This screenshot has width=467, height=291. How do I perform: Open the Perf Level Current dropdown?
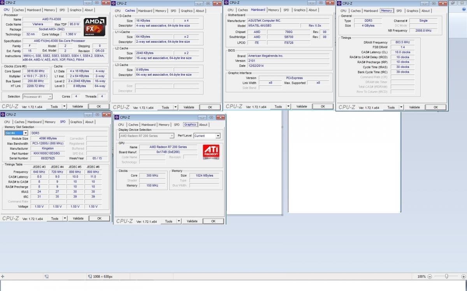(218, 136)
